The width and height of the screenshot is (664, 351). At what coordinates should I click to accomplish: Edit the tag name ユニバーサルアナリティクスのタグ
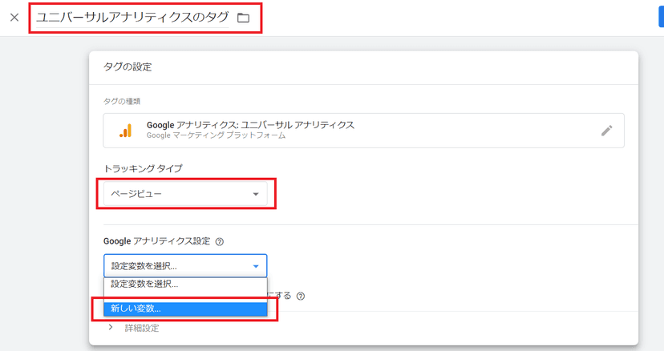click(x=132, y=18)
